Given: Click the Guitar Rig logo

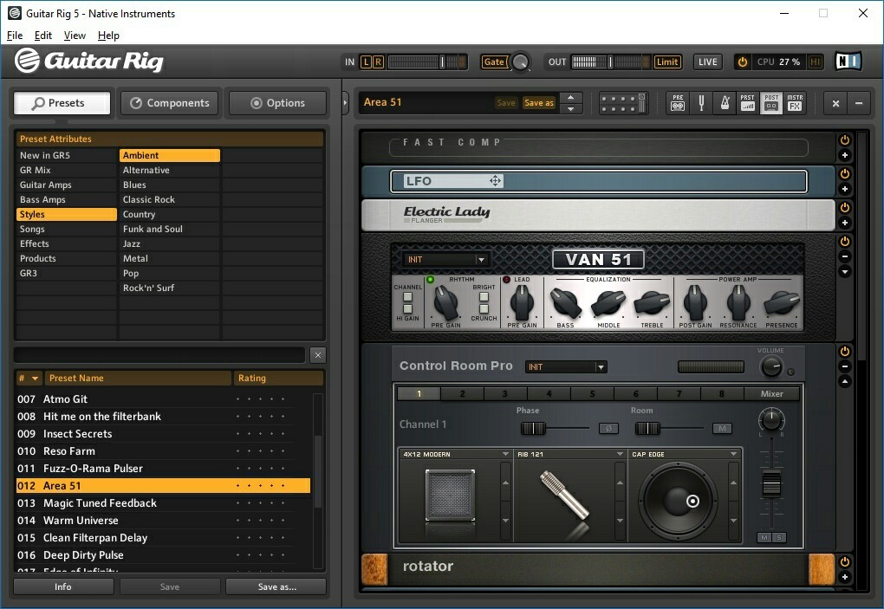Looking at the screenshot, I should point(89,61).
